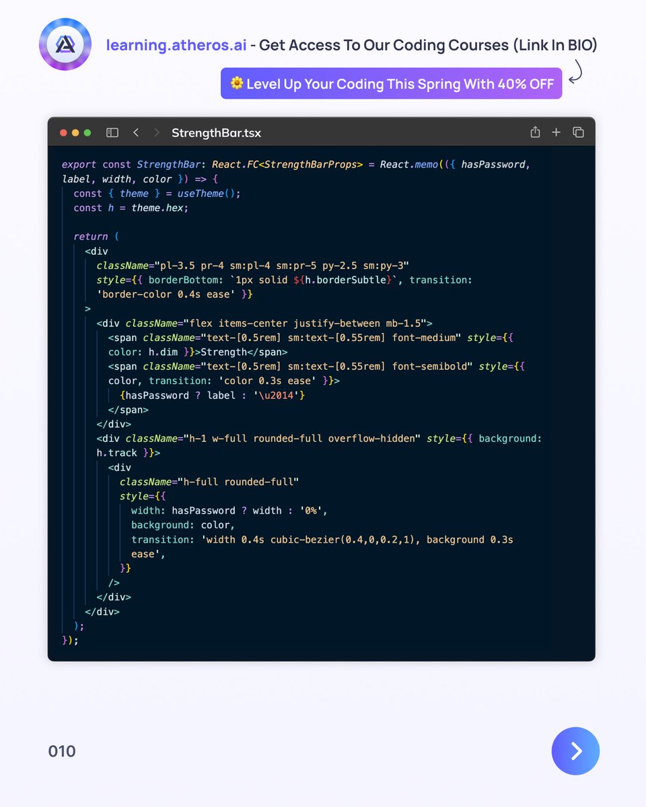
Task: Click the Atheros logo avatar
Action: tap(65, 44)
